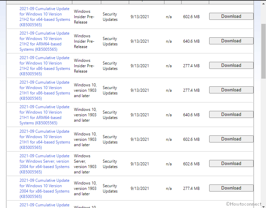Click the Windows Server product cell

click(85, 164)
